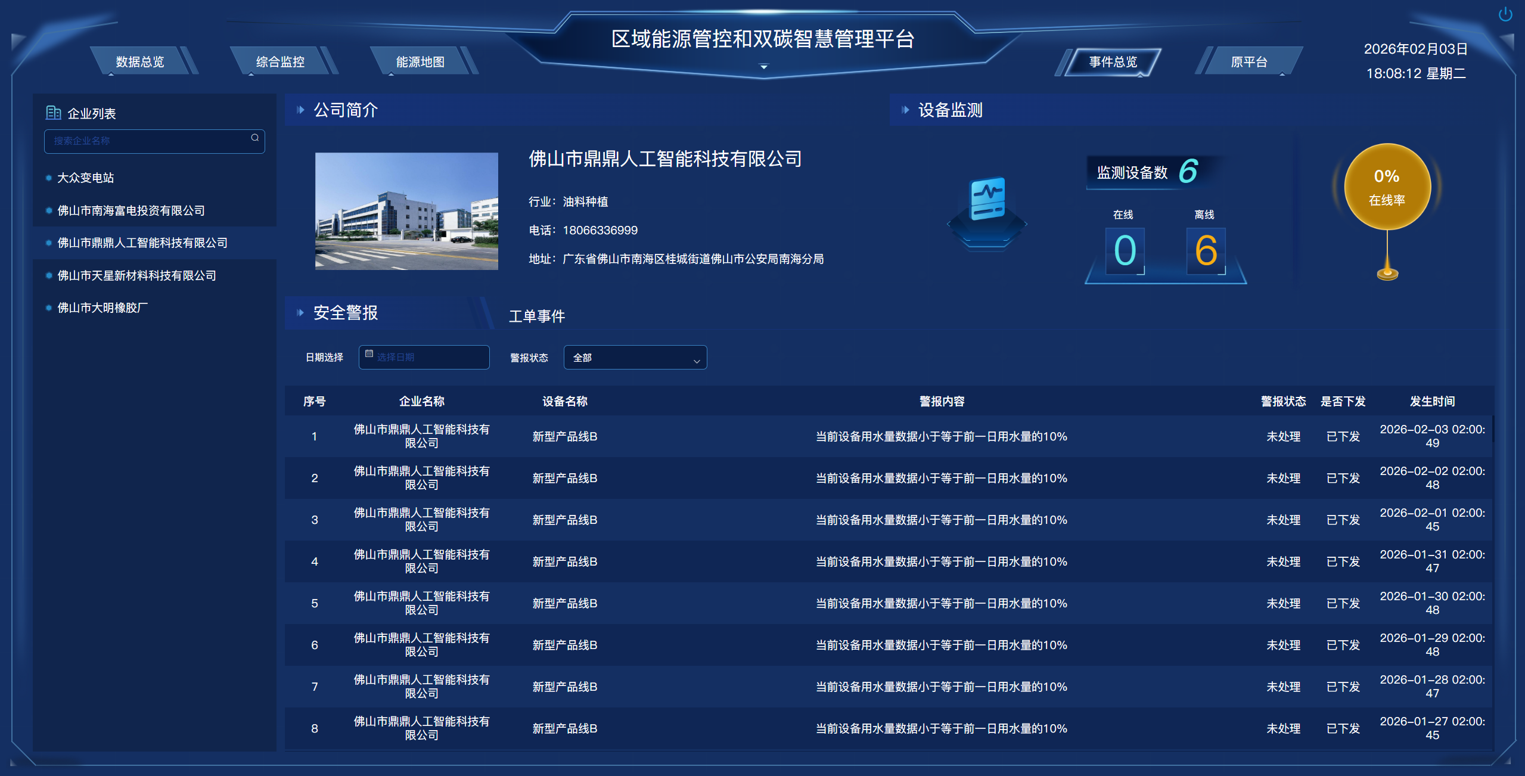The width and height of the screenshot is (1525, 776).
Task: Open the calendar icon in 日期选择 field
Action: point(369,353)
